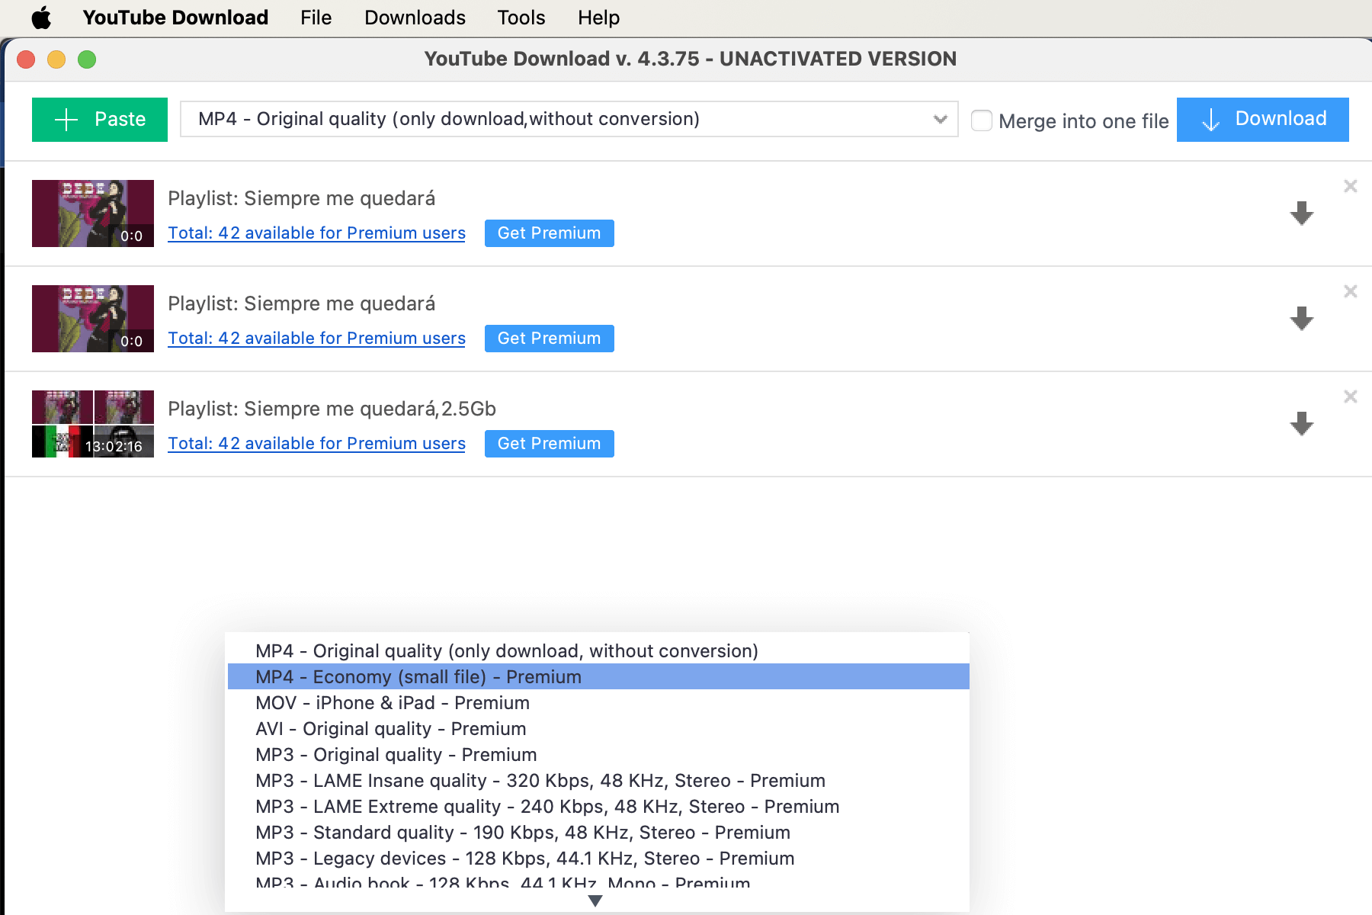Open the Apple menu

pos(41,18)
